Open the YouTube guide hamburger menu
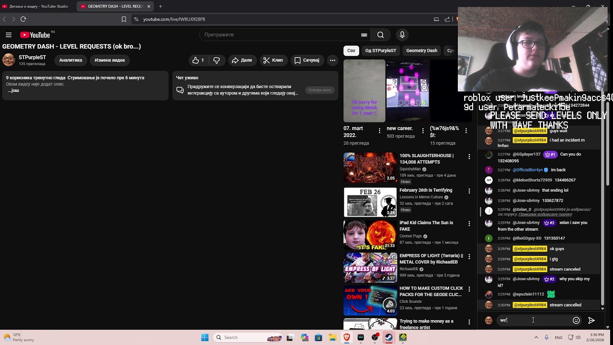The height and width of the screenshot is (345, 613). 9,34
